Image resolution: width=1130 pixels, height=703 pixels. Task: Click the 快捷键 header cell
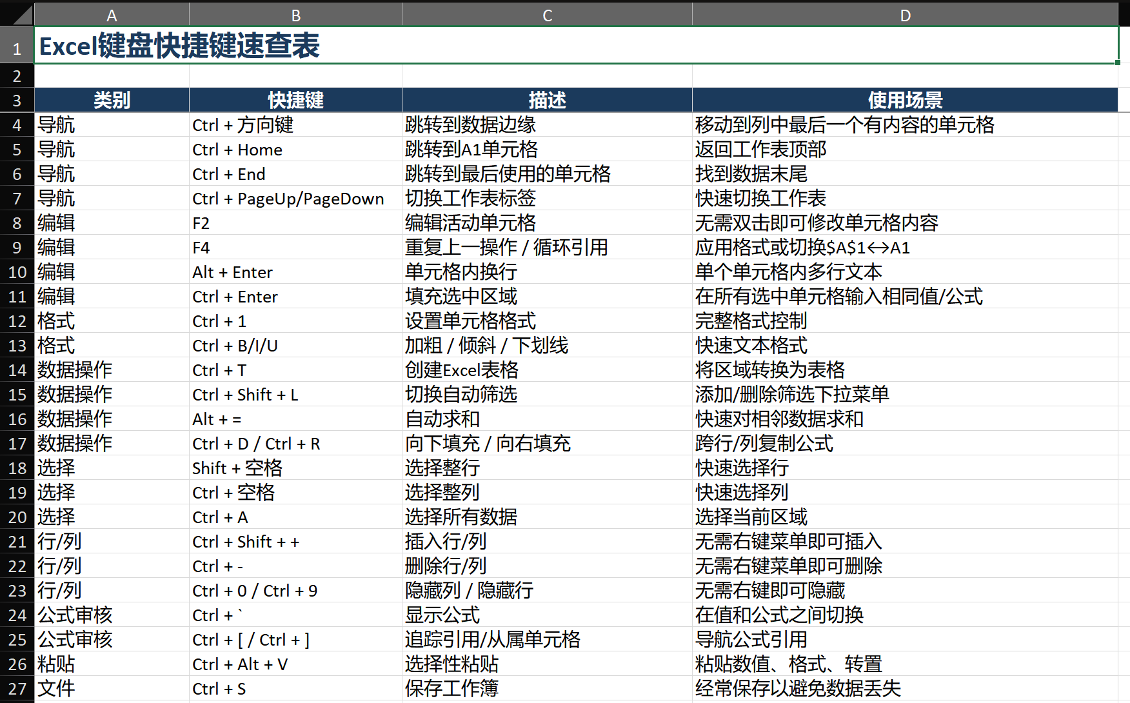click(x=295, y=100)
